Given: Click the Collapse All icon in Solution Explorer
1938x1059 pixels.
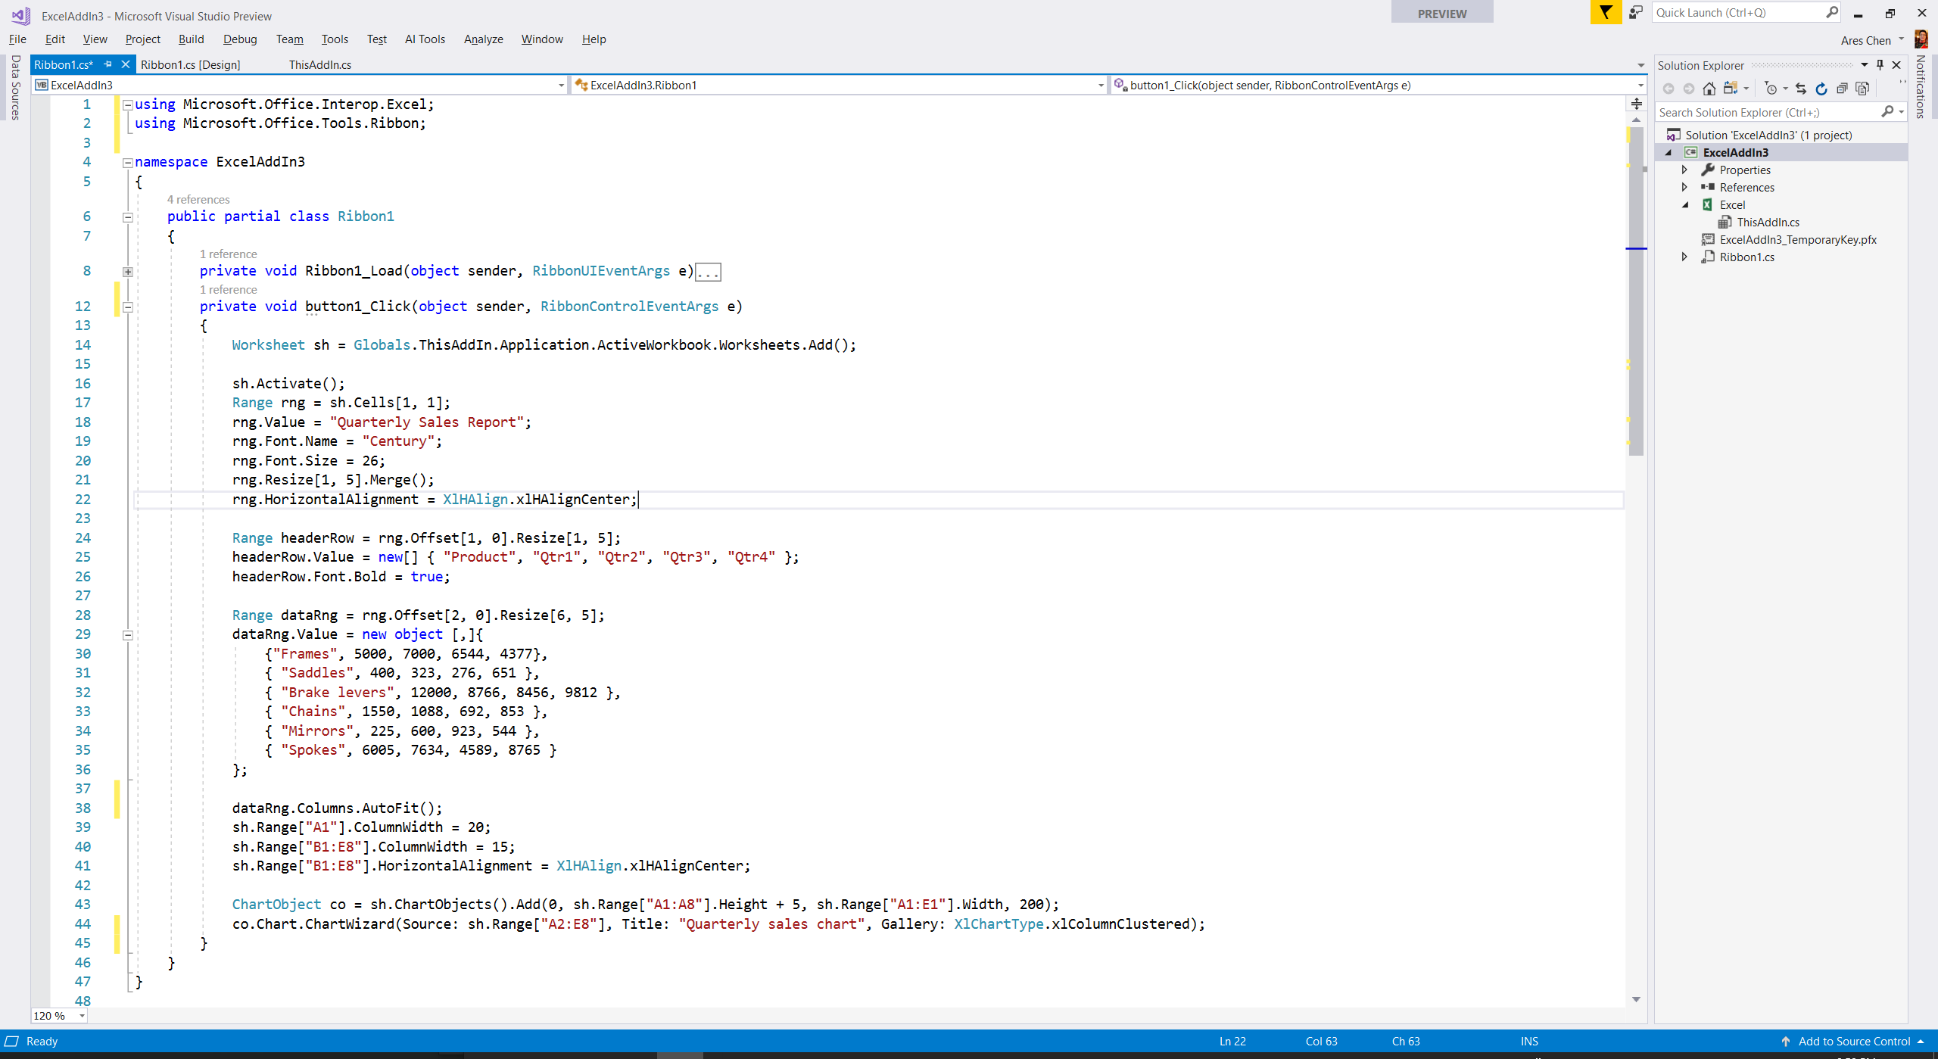Looking at the screenshot, I should pyautogui.click(x=1842, y=89).
